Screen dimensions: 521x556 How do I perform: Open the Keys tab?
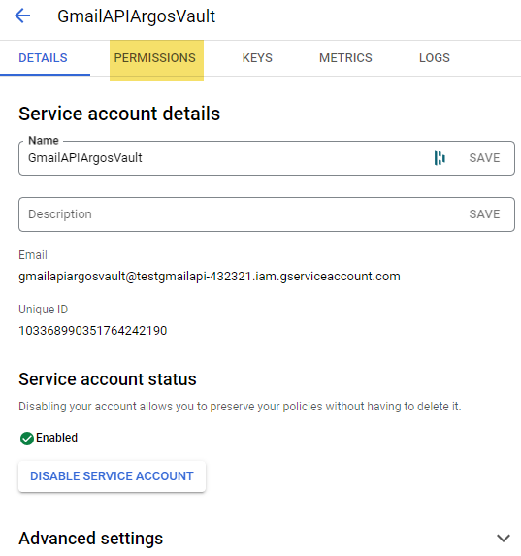257,58
